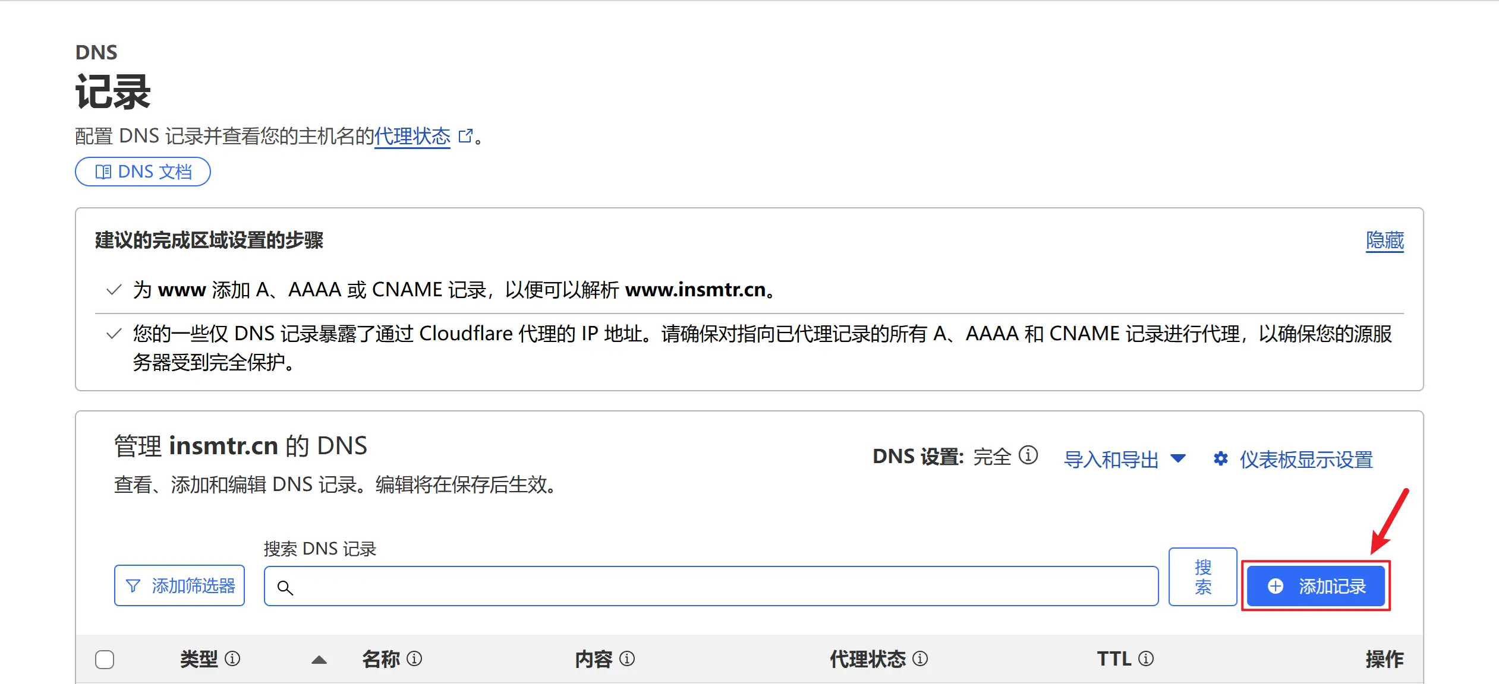
Task: Toggle the select-all checkbox in table header
Action: (105, 660)
